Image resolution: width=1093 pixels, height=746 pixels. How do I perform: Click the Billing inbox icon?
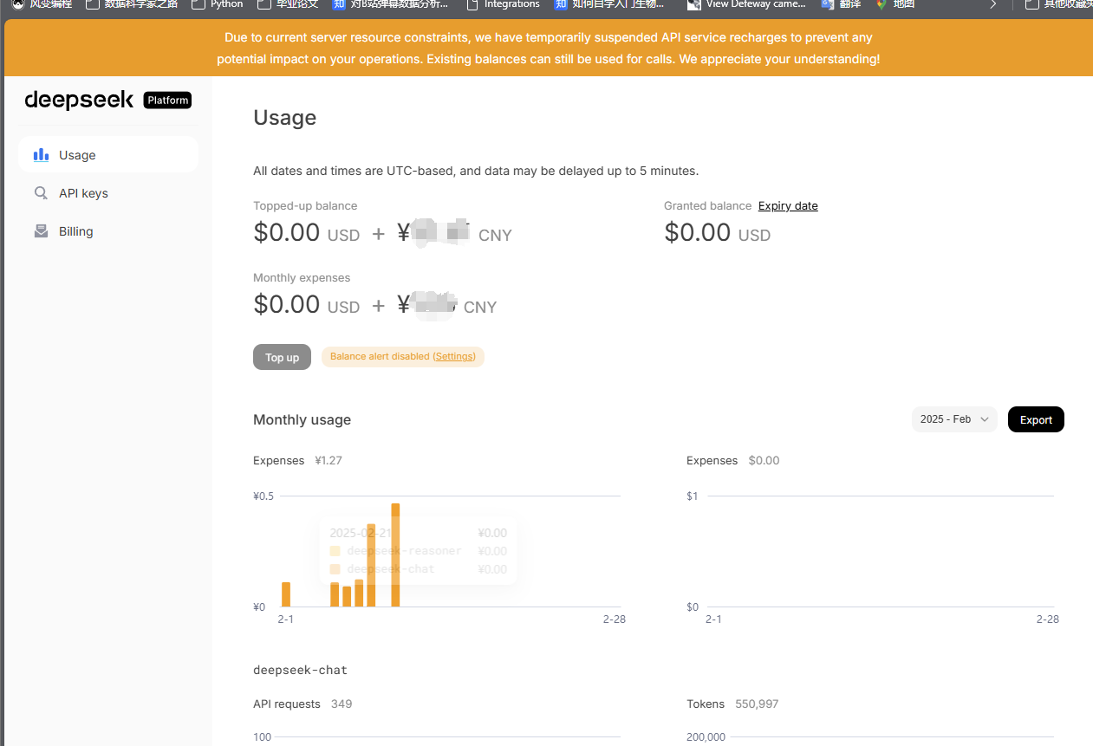(x=41, y=231)
